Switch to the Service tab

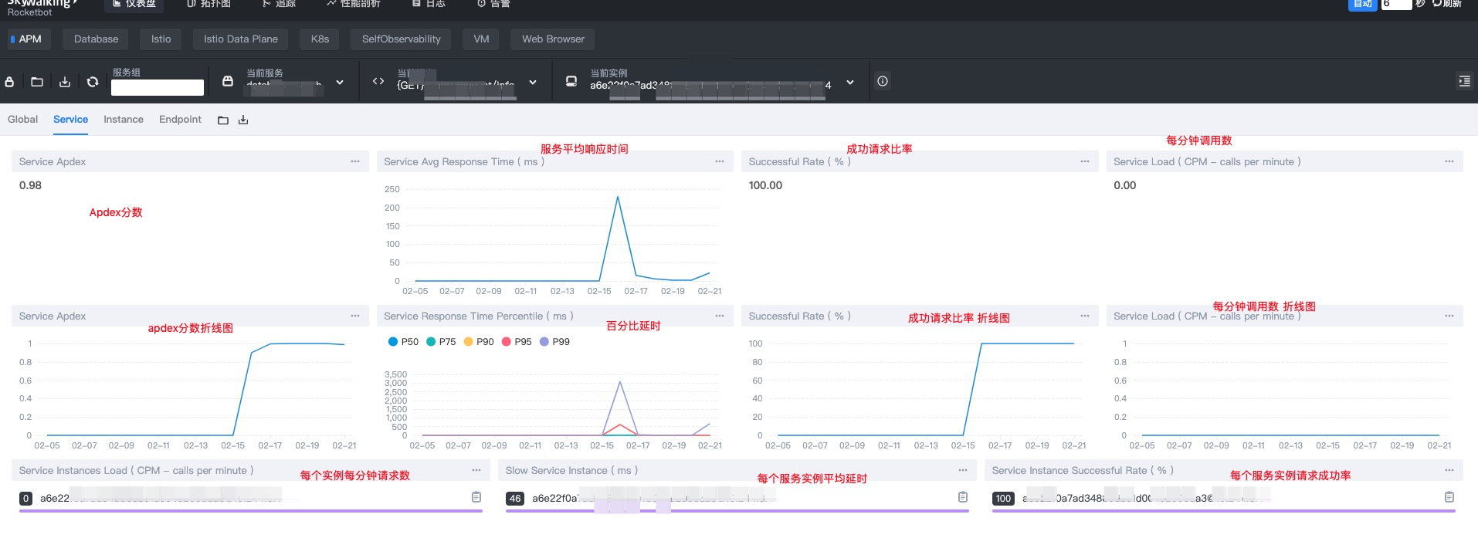tap(70, 120)
